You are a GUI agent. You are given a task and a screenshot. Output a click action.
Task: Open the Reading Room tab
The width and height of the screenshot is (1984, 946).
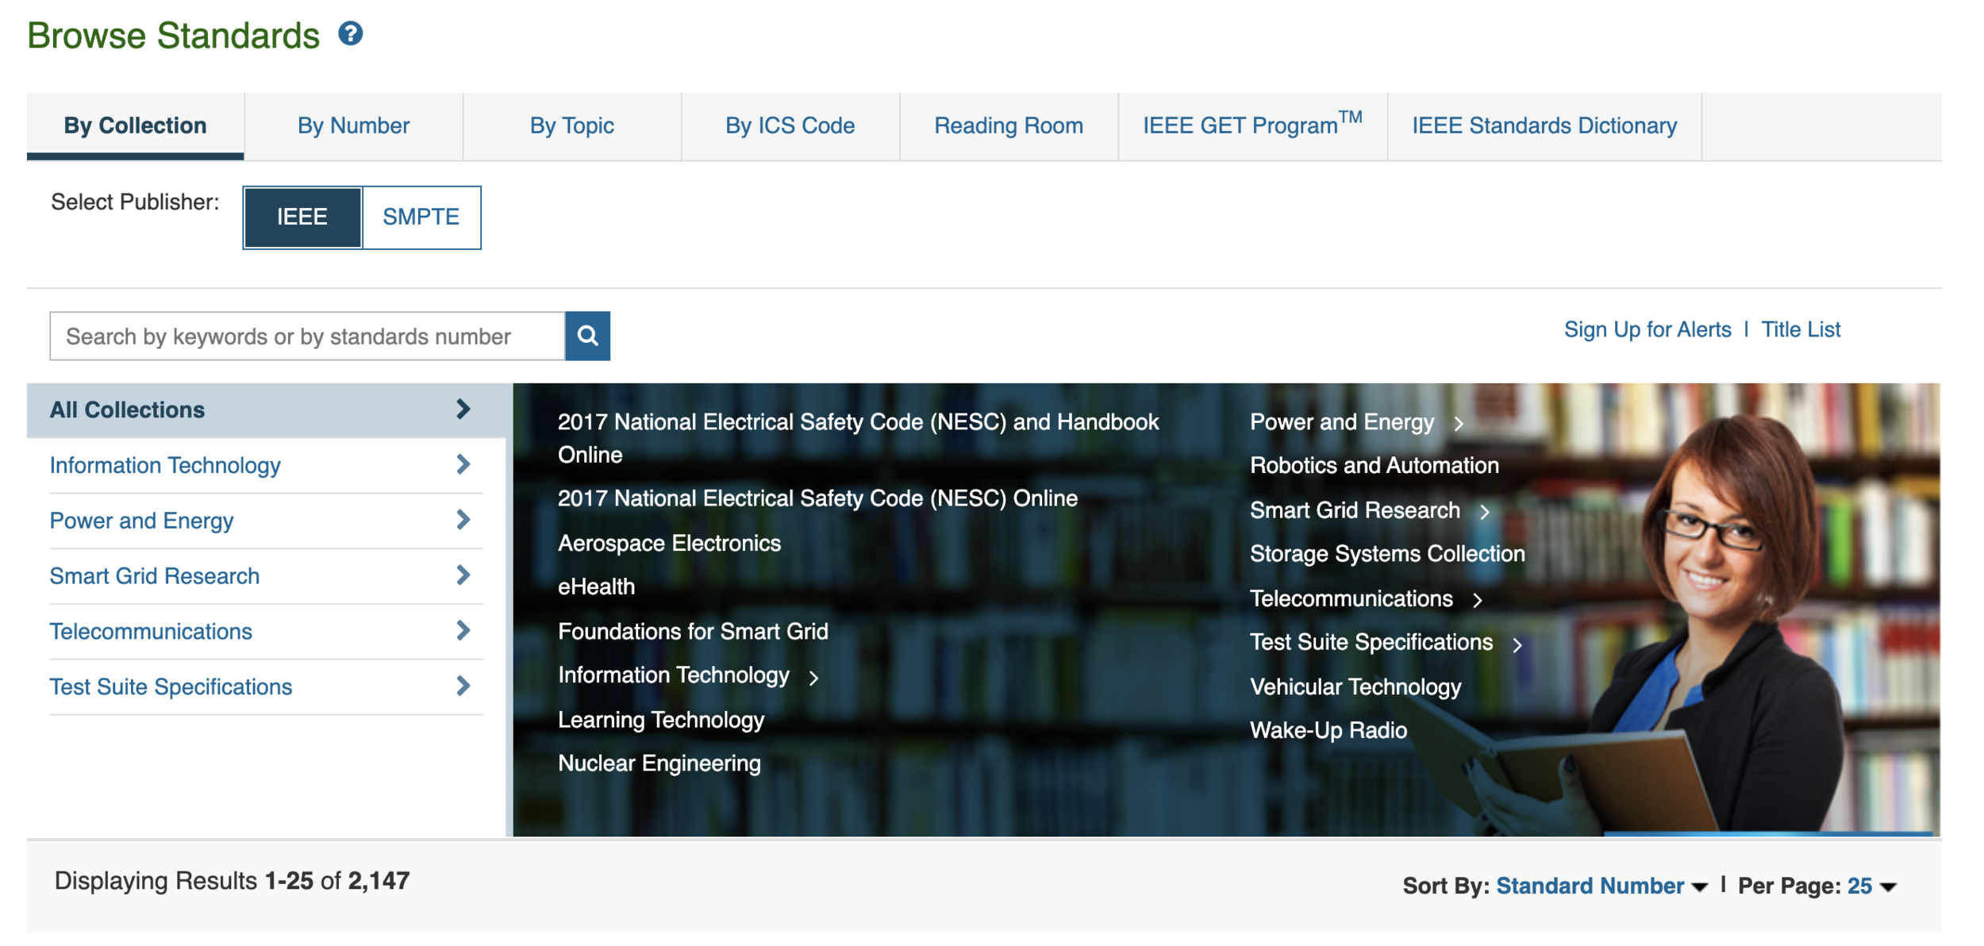(x=1008, y=125)
